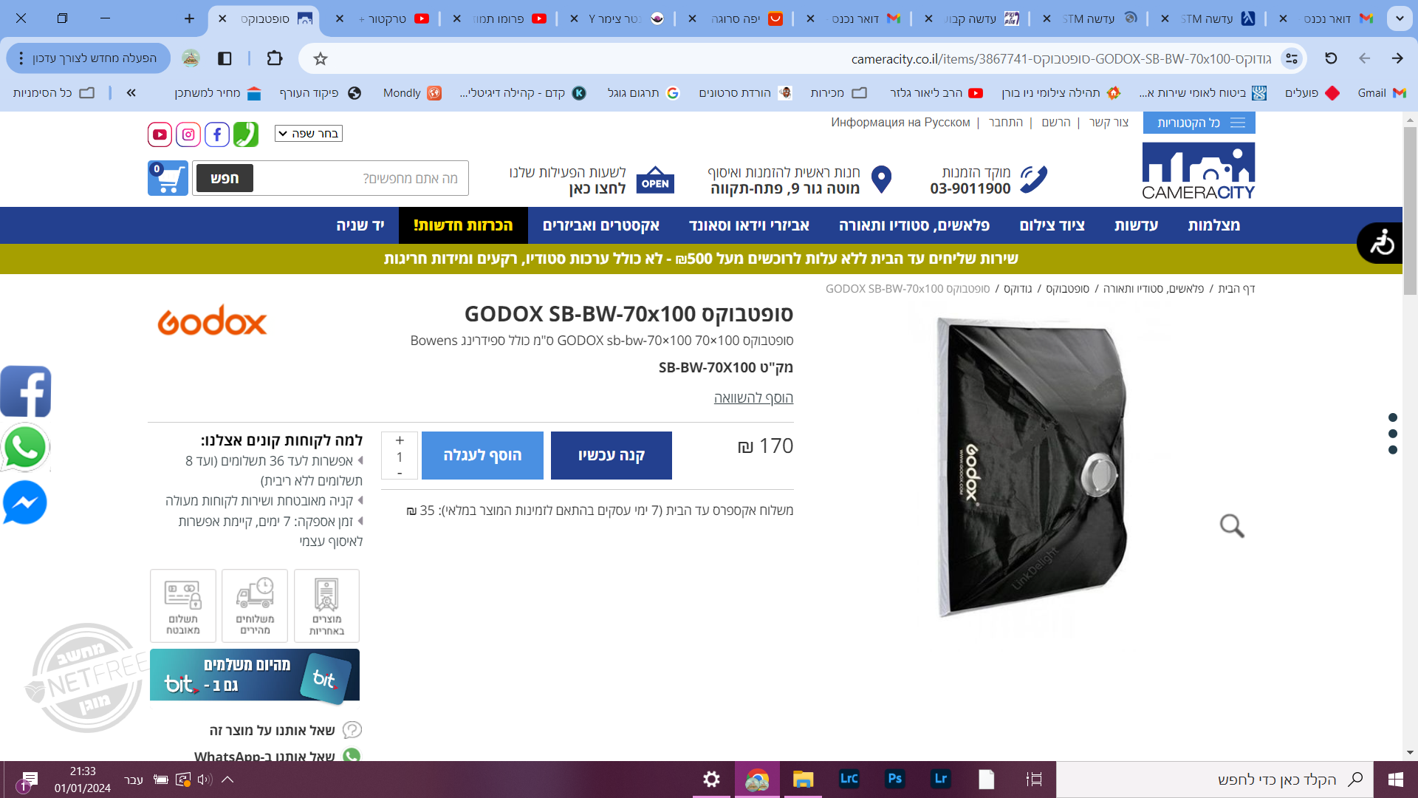The height and width of the screenshot is (798, 1418).
Task: Click the floating WhatsApp chat icon
Action: click(x=25, y=448)
